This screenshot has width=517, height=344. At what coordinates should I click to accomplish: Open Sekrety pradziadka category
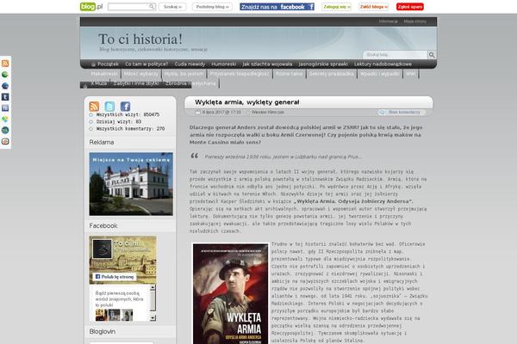pyautogui.click(x=332, y=74)
